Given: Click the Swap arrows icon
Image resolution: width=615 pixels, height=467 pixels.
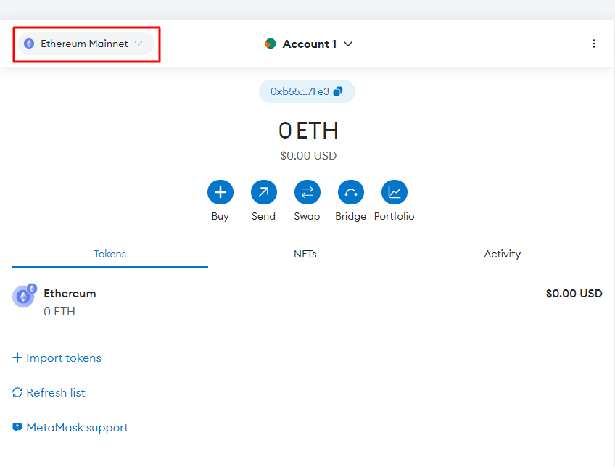Looking at the screenshot, I should tap(307, 192).
